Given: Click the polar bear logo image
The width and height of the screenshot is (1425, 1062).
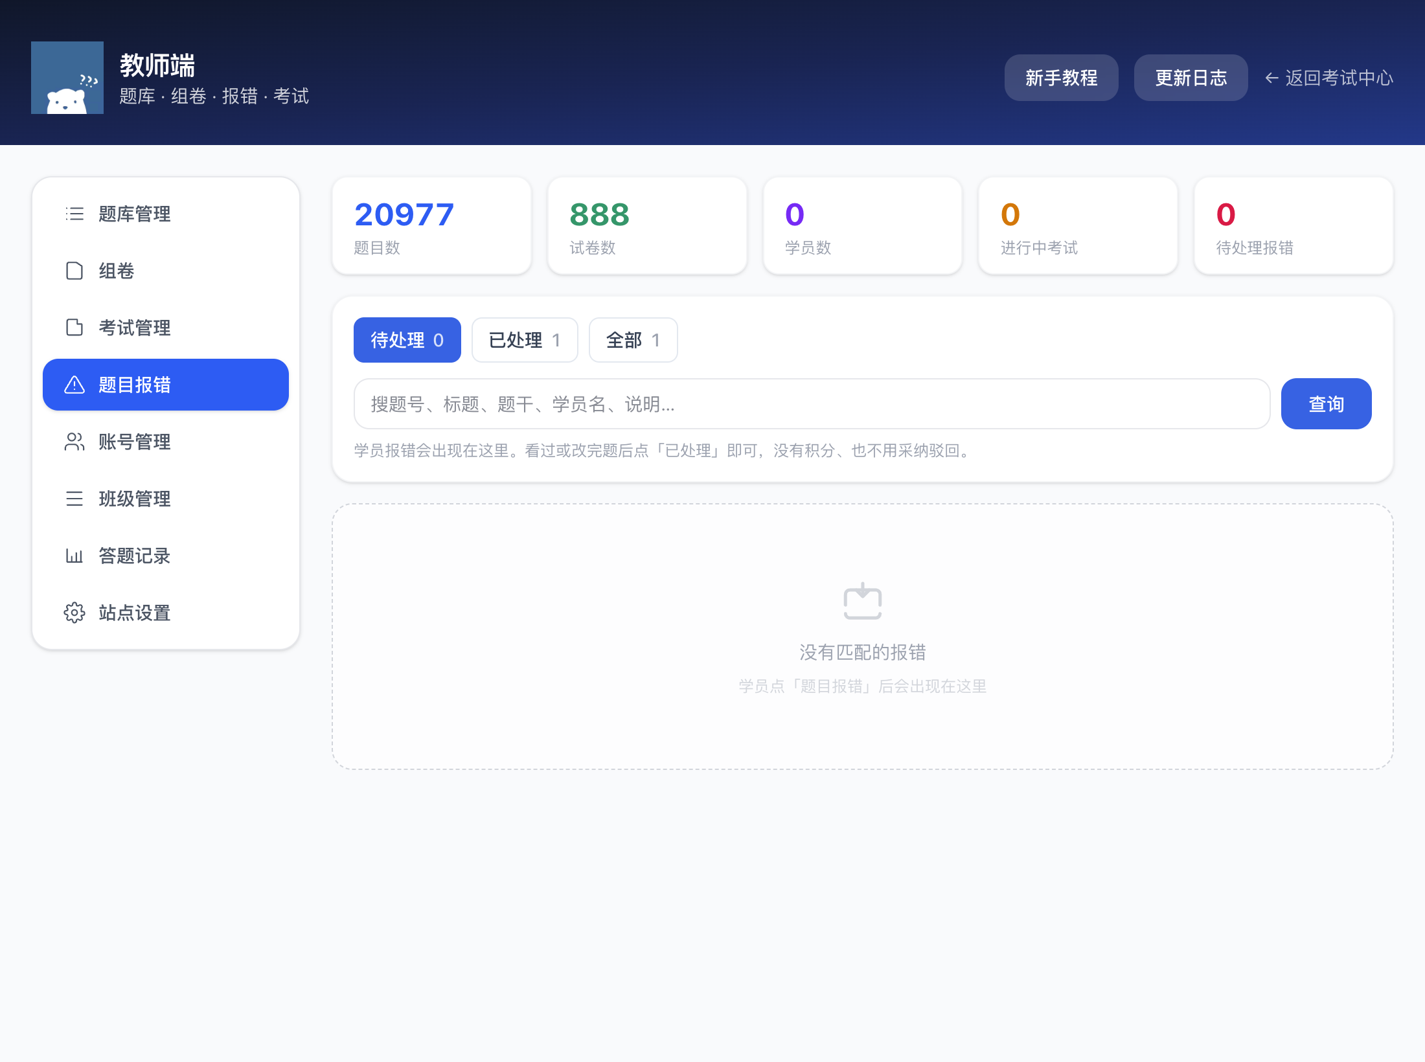Looking at the screenshot, I should (x=67, y=78).
